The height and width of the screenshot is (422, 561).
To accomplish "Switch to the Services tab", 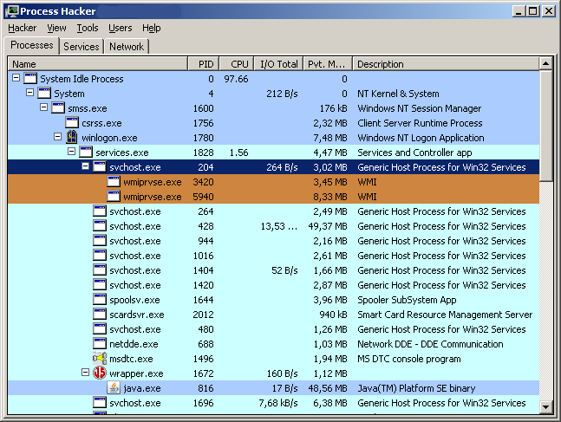I will pos(82,47).
